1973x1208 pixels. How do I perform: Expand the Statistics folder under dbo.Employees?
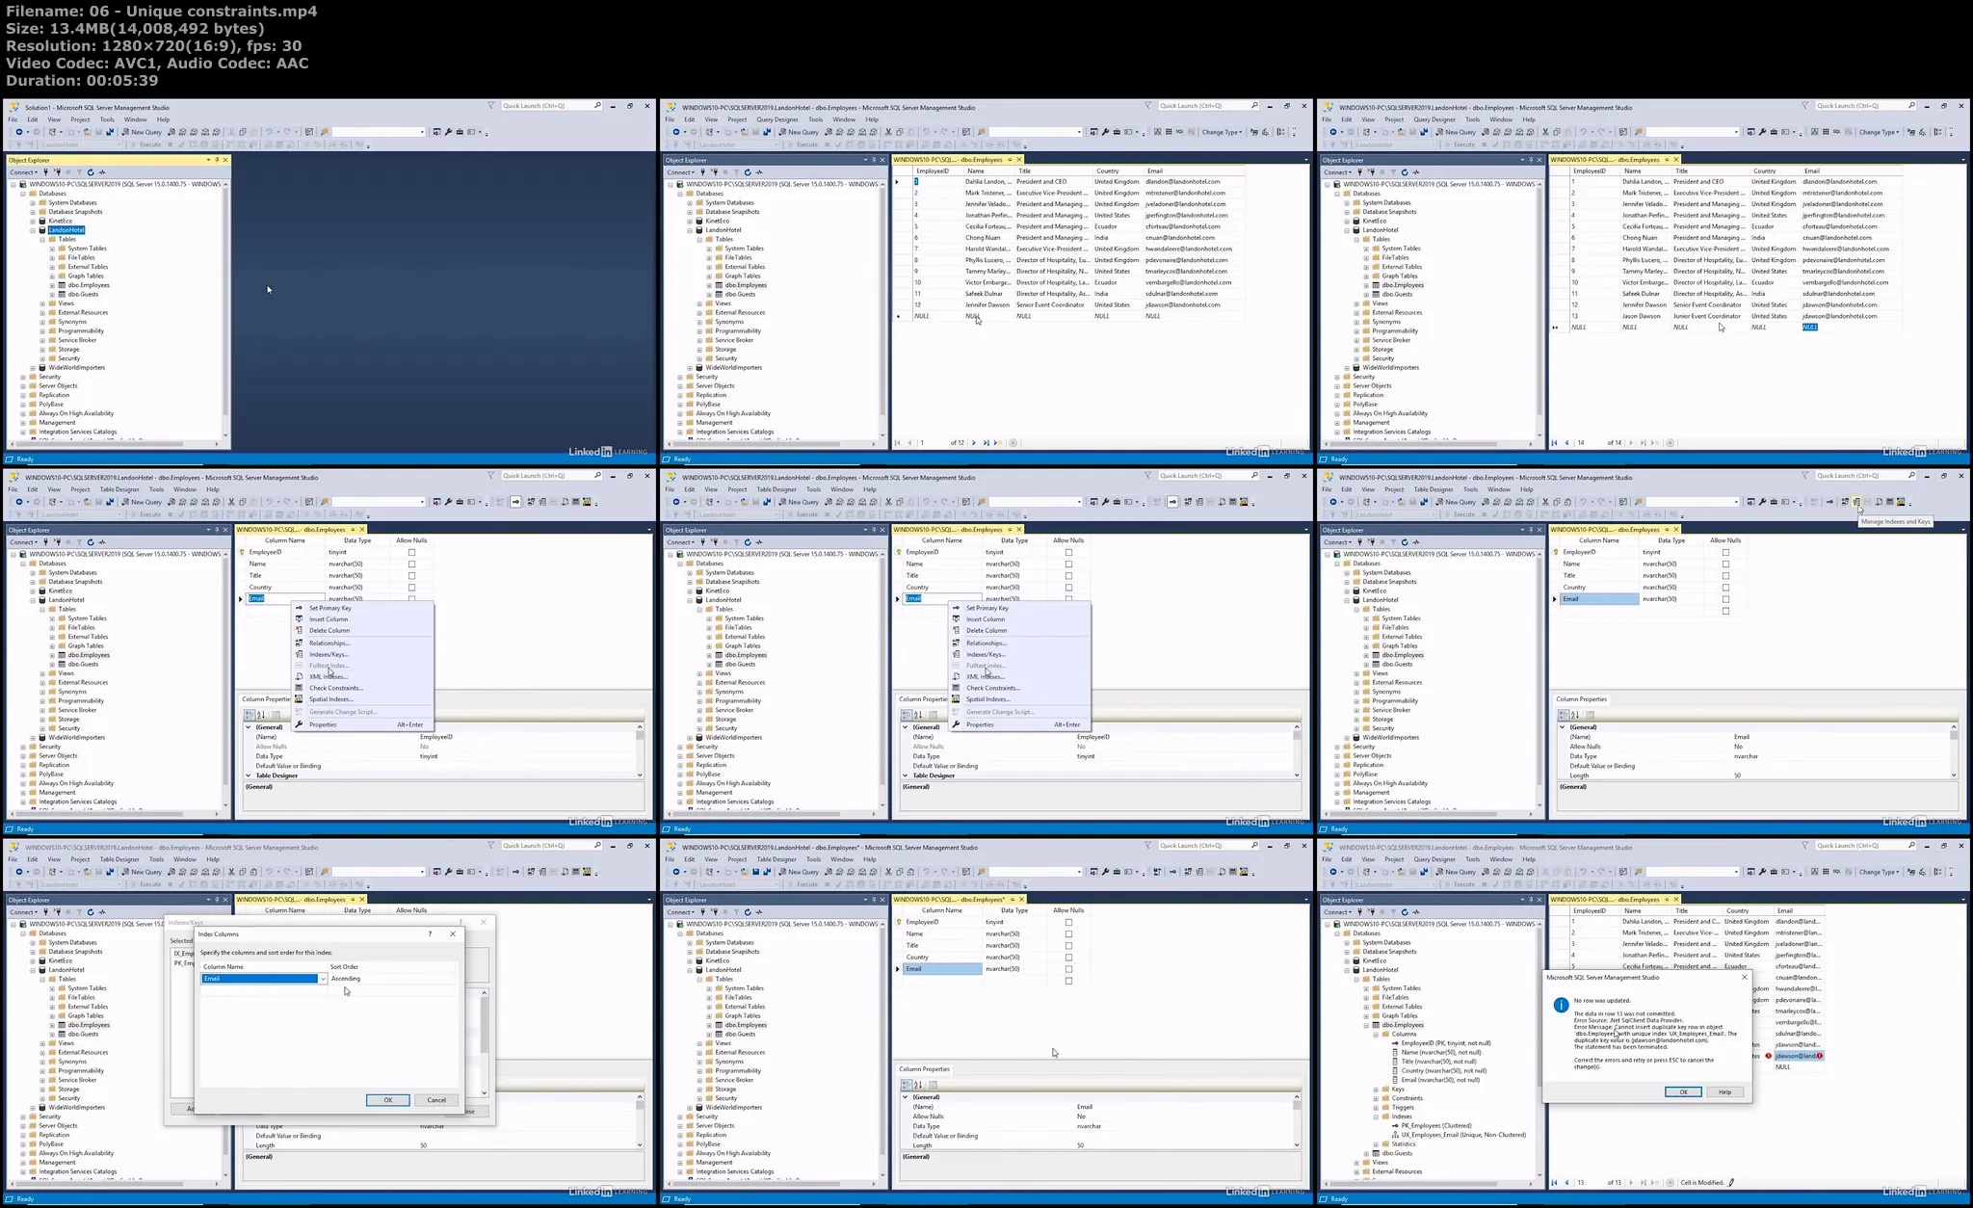pyautogui.click(x=1375, y=1143)
